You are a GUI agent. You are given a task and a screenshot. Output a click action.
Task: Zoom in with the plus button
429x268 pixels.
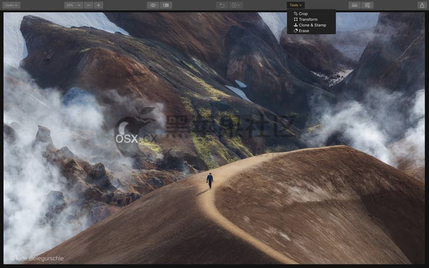pos(99,5)
